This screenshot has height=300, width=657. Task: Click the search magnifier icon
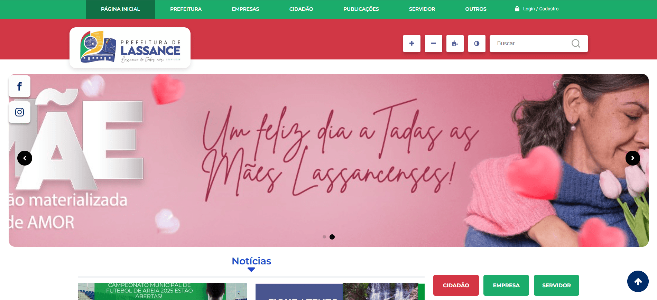point(576,44)
